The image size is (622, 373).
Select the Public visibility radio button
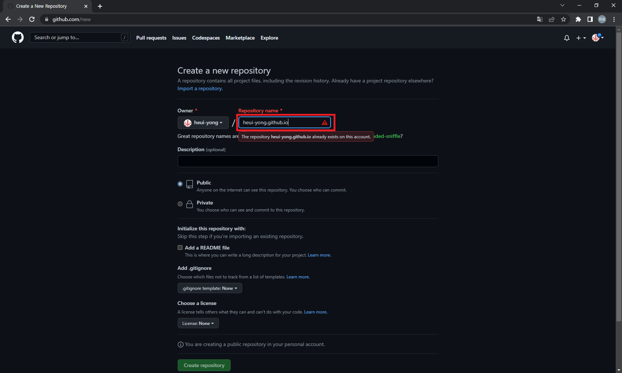pos(180,184)
